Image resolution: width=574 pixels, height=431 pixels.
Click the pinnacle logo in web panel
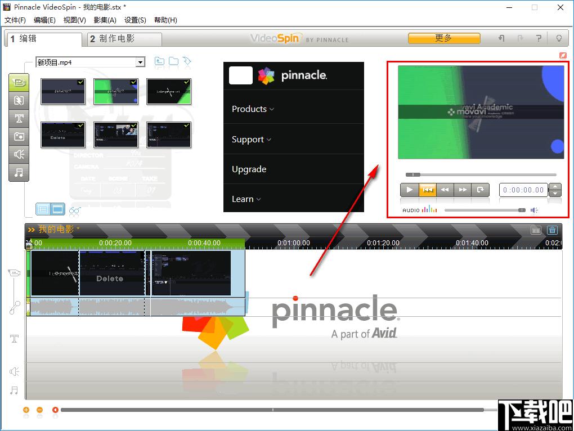tap(293, 75)
